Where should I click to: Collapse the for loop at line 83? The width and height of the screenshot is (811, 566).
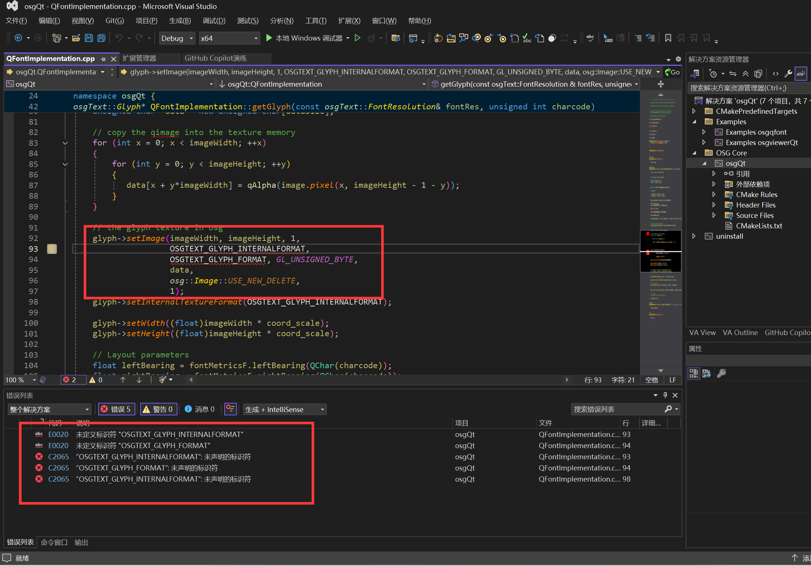[x=65, y=143]
